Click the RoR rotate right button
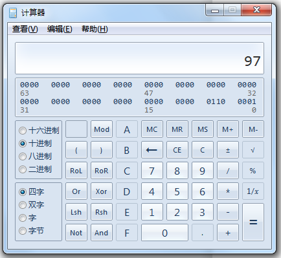This screenshot has width=281, height=258. click(x=102, y=171)
